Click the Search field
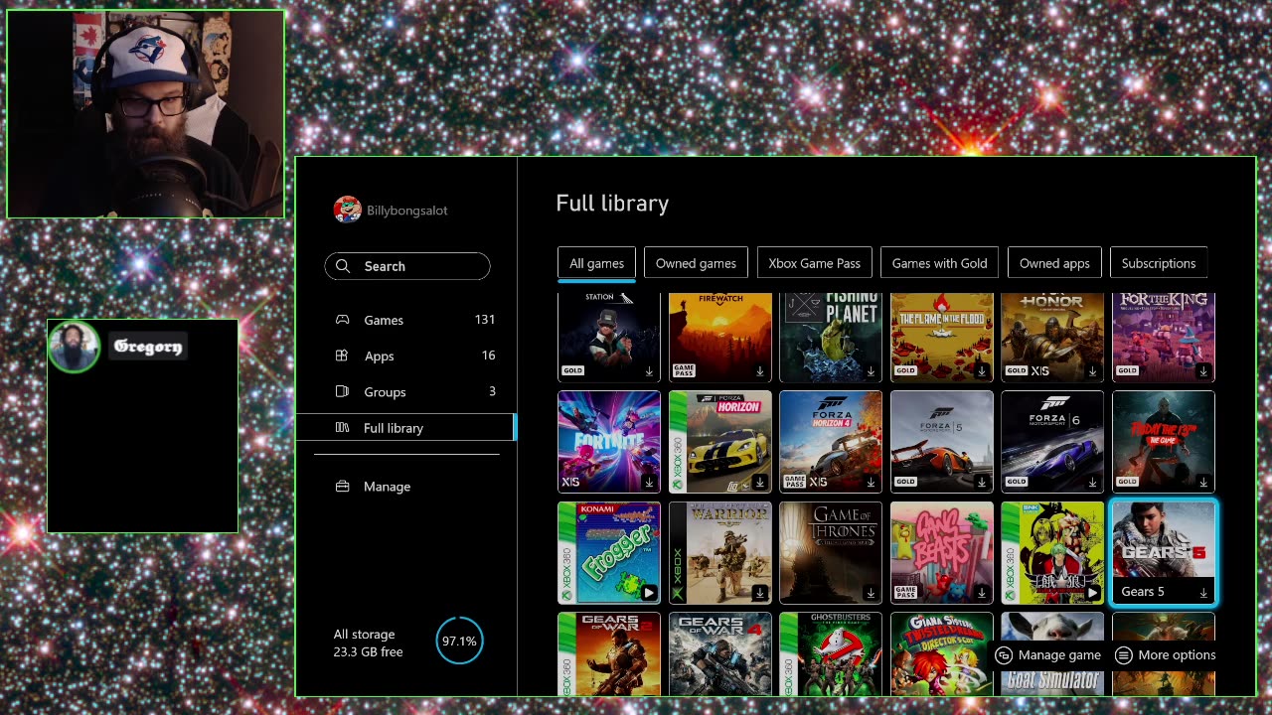Image resolution: width=1272 pixels, height=715 pixels. pyautogui.click(x=407, y=266)
